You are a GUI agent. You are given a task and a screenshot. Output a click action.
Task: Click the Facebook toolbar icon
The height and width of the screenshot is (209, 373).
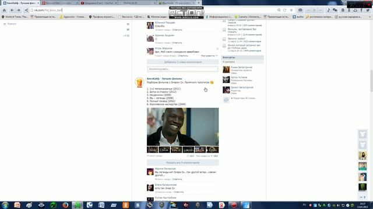[361, 10]
